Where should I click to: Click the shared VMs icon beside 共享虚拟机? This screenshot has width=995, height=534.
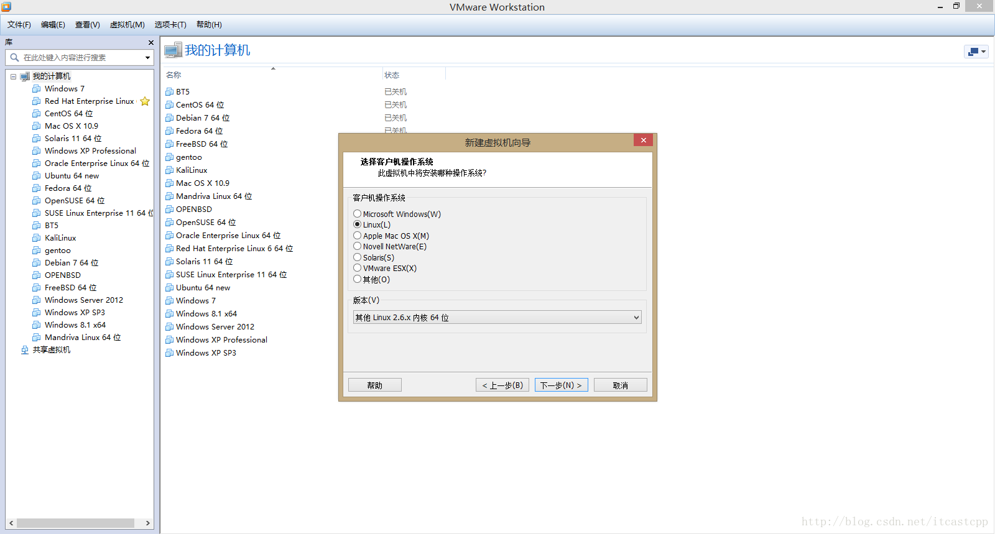pyautogui.click(x=25, y=350)
